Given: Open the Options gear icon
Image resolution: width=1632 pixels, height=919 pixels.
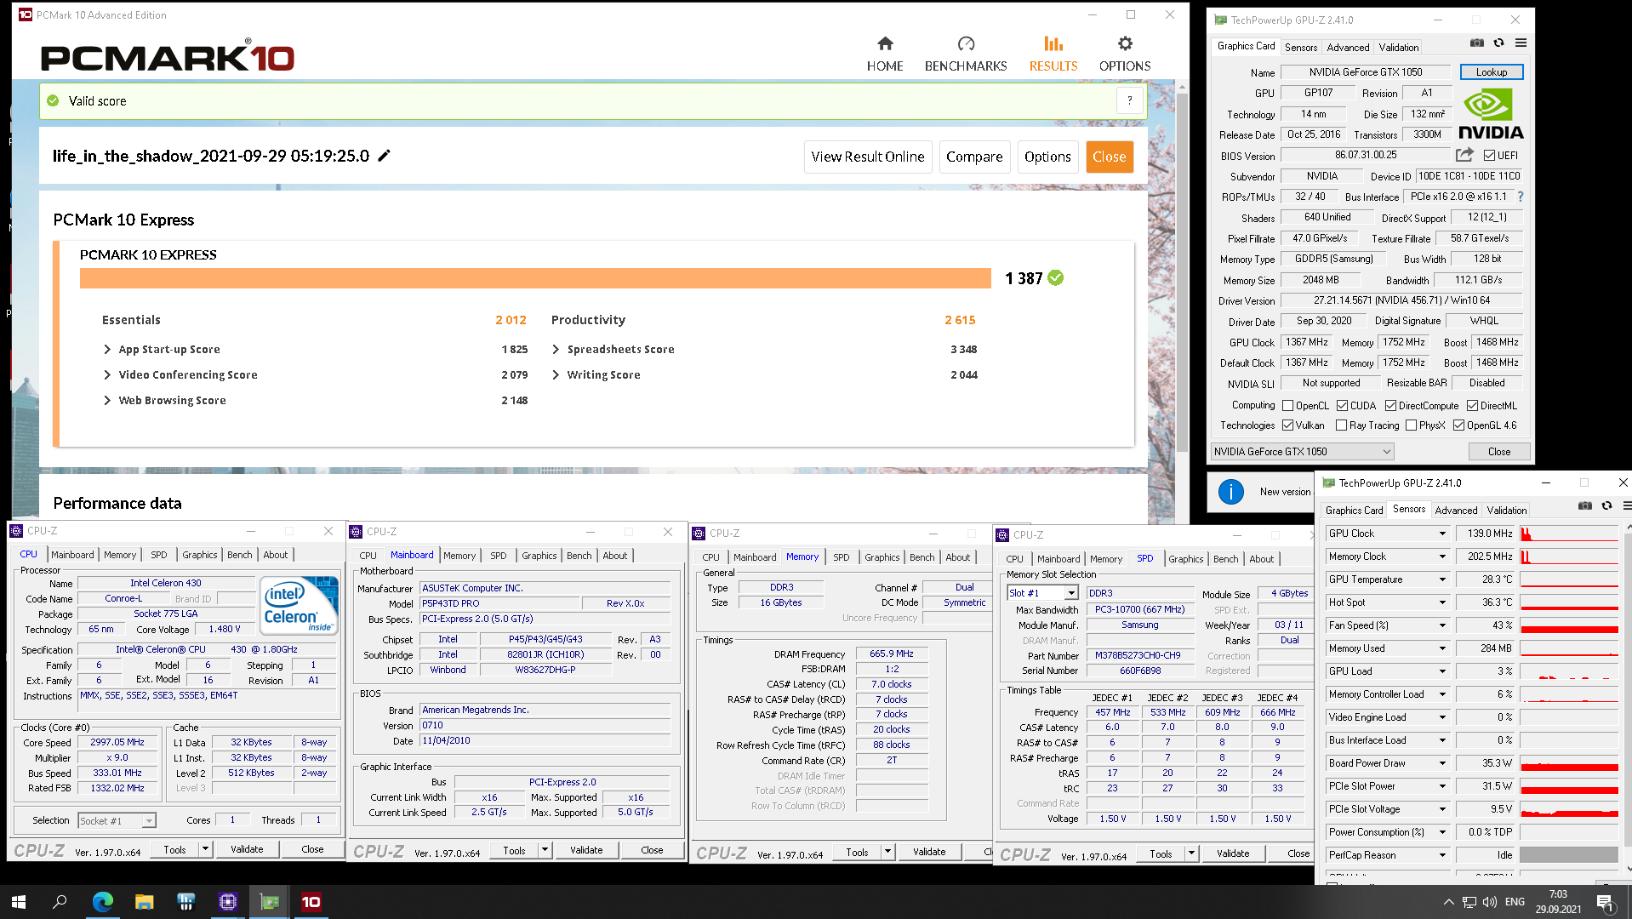Looking at the screenshot, I should (1125, 43).
